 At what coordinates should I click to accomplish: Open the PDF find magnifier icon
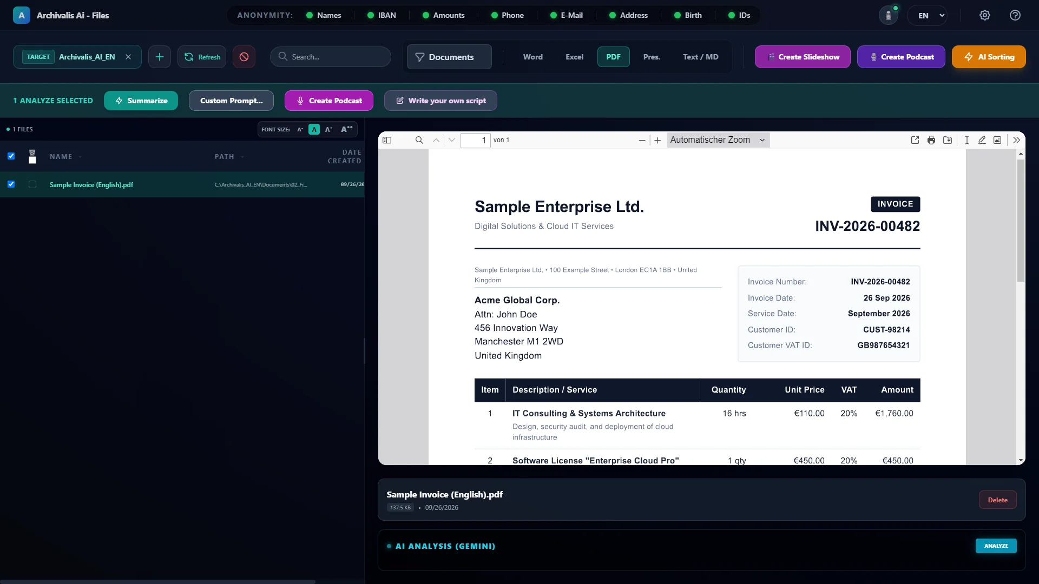click(419, 140)
